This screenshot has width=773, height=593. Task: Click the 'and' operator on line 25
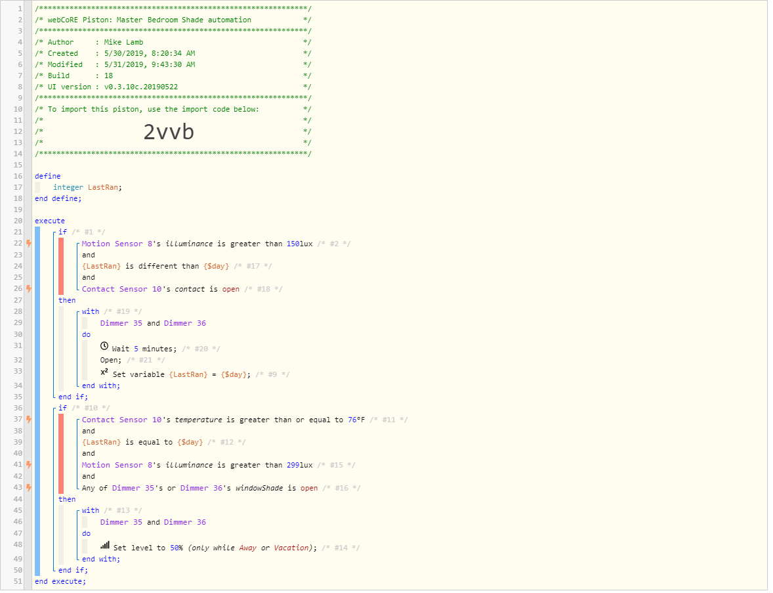pos(89,278)
